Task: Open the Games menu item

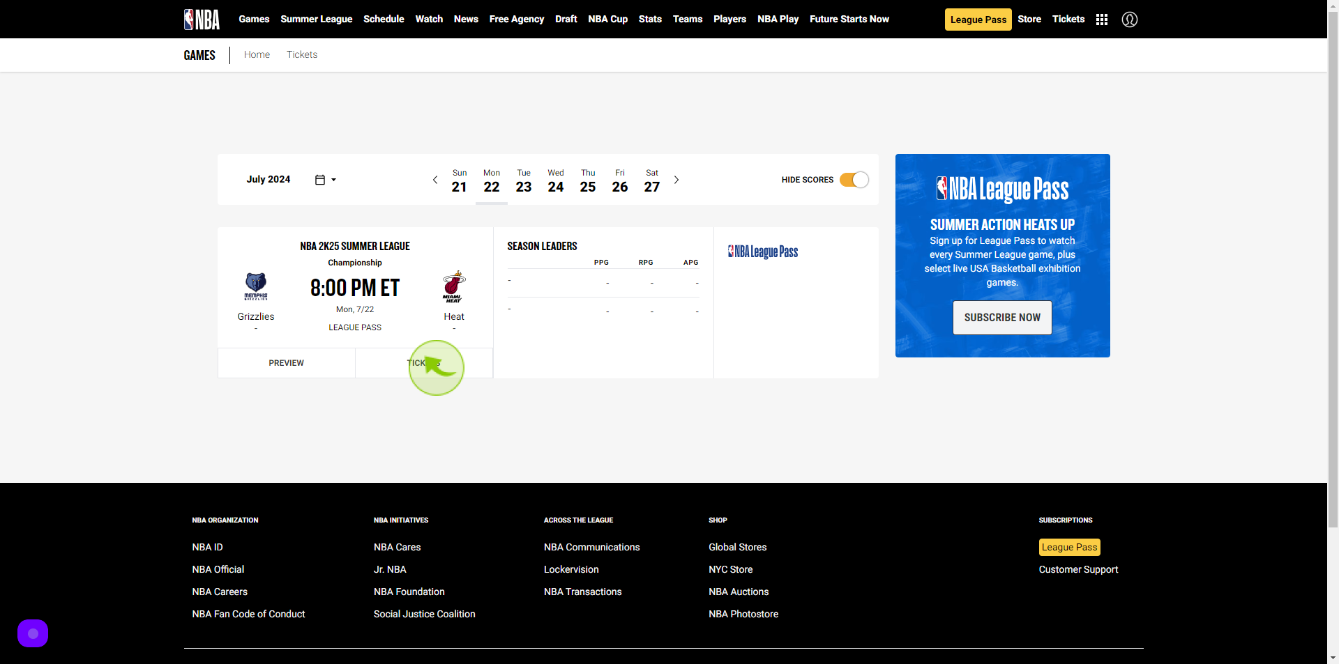Action: click(254, 19)
